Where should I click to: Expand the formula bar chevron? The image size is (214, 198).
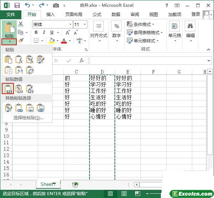click(x=209, y=61)
